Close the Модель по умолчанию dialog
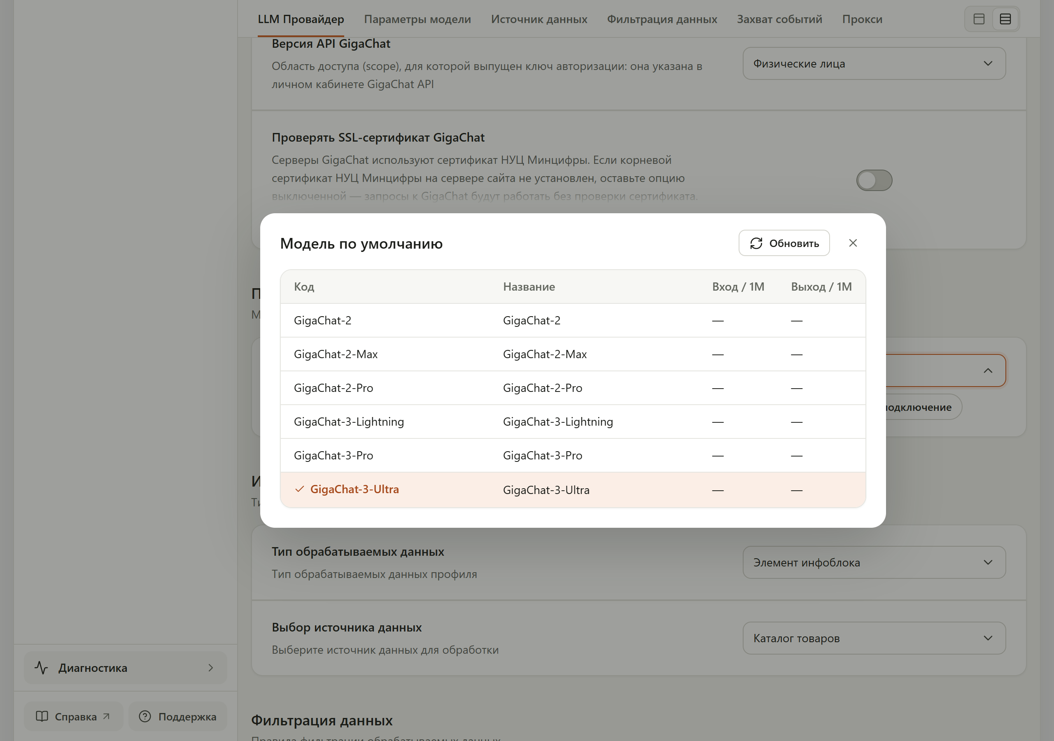The image size is (1054, 741). pos(853,243)
